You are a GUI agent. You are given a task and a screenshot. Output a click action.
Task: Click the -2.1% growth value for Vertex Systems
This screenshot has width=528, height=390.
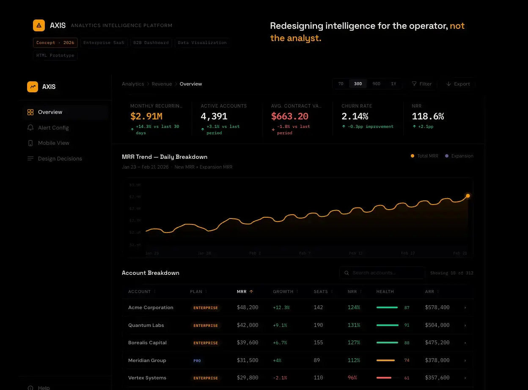280,378
